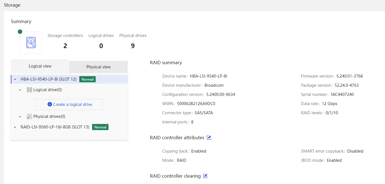Click the WWN value 500062B2126A9DC0
This screenshot has height=184, width=385.
point(196,104)
